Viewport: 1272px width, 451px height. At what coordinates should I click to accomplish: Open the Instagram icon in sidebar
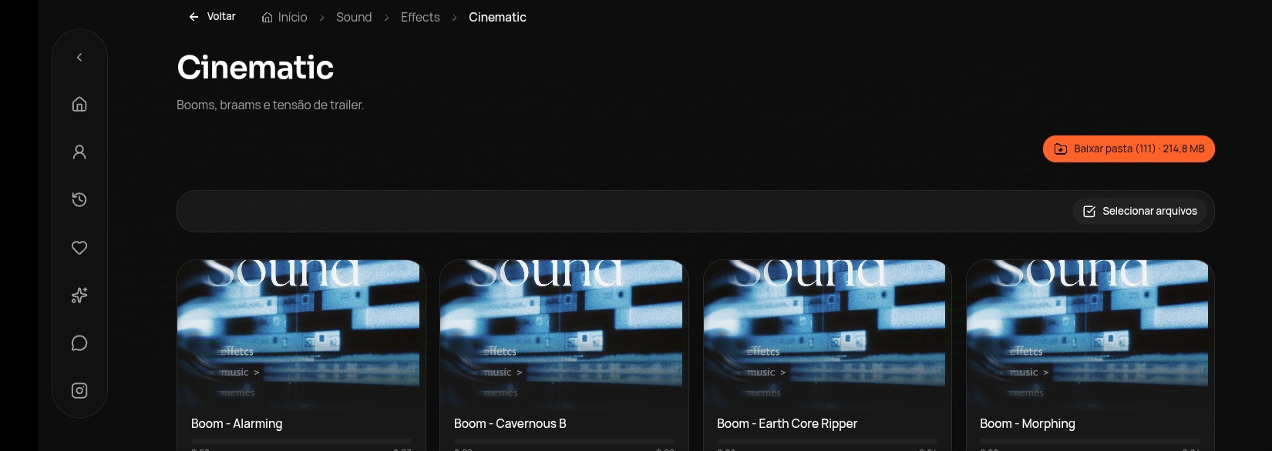click(79, 390)
